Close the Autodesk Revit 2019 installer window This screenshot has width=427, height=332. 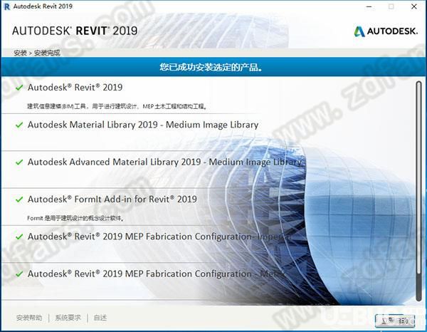click(x=414, y=6)
